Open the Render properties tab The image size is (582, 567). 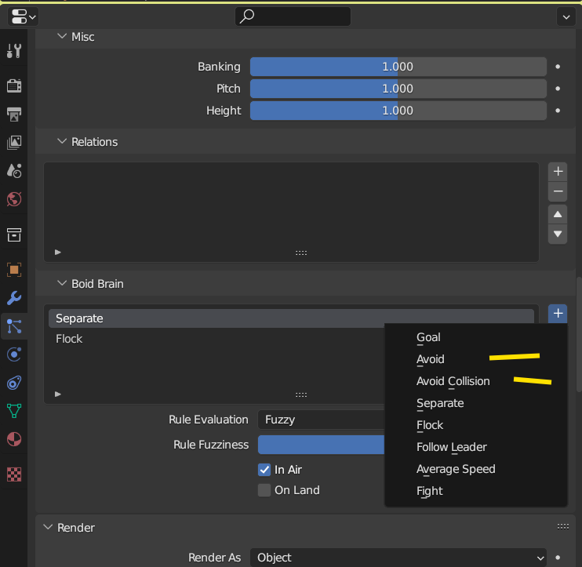(x=14, y=85)
